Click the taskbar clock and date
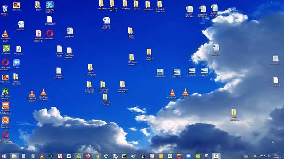 (276, 156)
